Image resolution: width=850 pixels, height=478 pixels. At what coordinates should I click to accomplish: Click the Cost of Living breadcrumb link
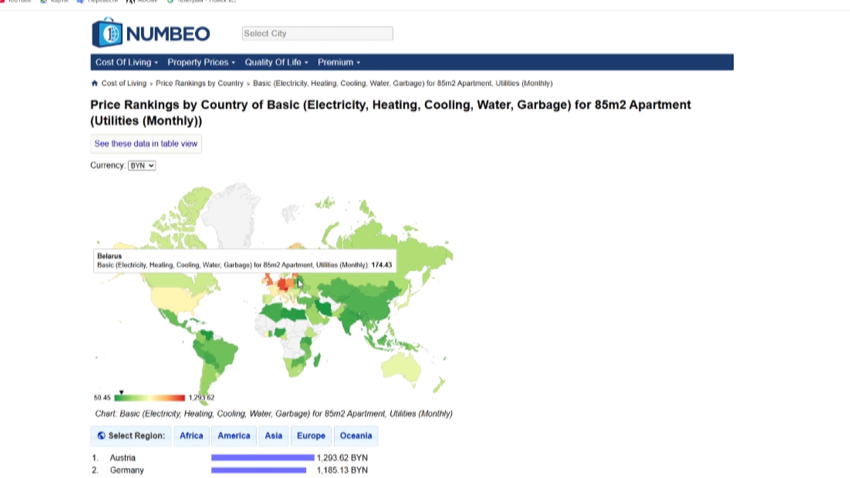[124, 83]
